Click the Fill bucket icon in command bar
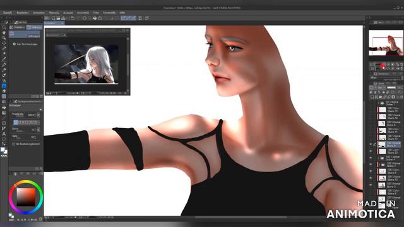 click(95, 18)
